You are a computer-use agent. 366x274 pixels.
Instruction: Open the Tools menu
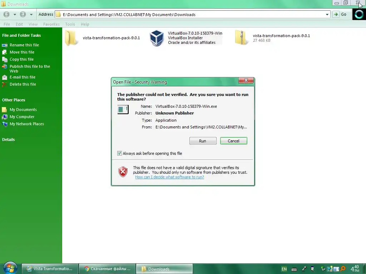click(x=70, y=24)
